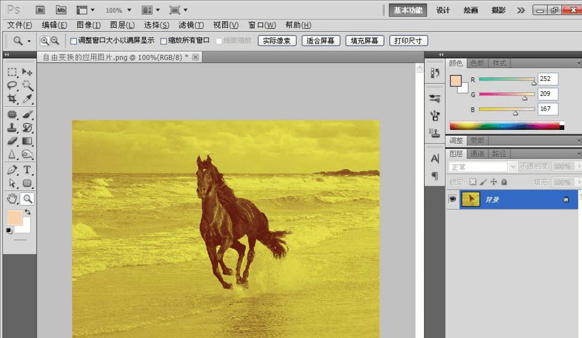Enable 调整窗口大小以满屏显示 checkbox
The image size is (582, 338).
point(73,41)
